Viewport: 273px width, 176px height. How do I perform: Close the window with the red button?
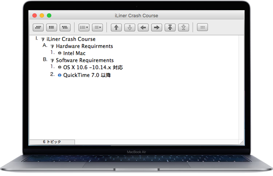[35, 16]
